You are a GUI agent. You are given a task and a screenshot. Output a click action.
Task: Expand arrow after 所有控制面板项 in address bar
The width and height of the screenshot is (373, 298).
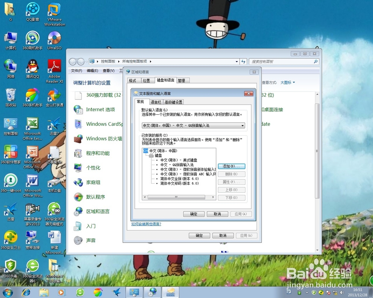click(150, 61)
